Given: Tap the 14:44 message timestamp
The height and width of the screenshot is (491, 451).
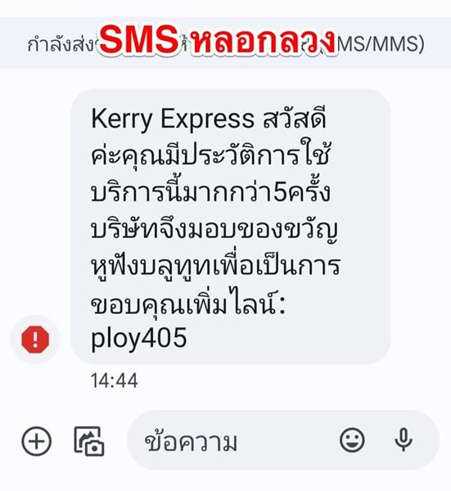Looking at the screenshot, I should tap(115, 381).
